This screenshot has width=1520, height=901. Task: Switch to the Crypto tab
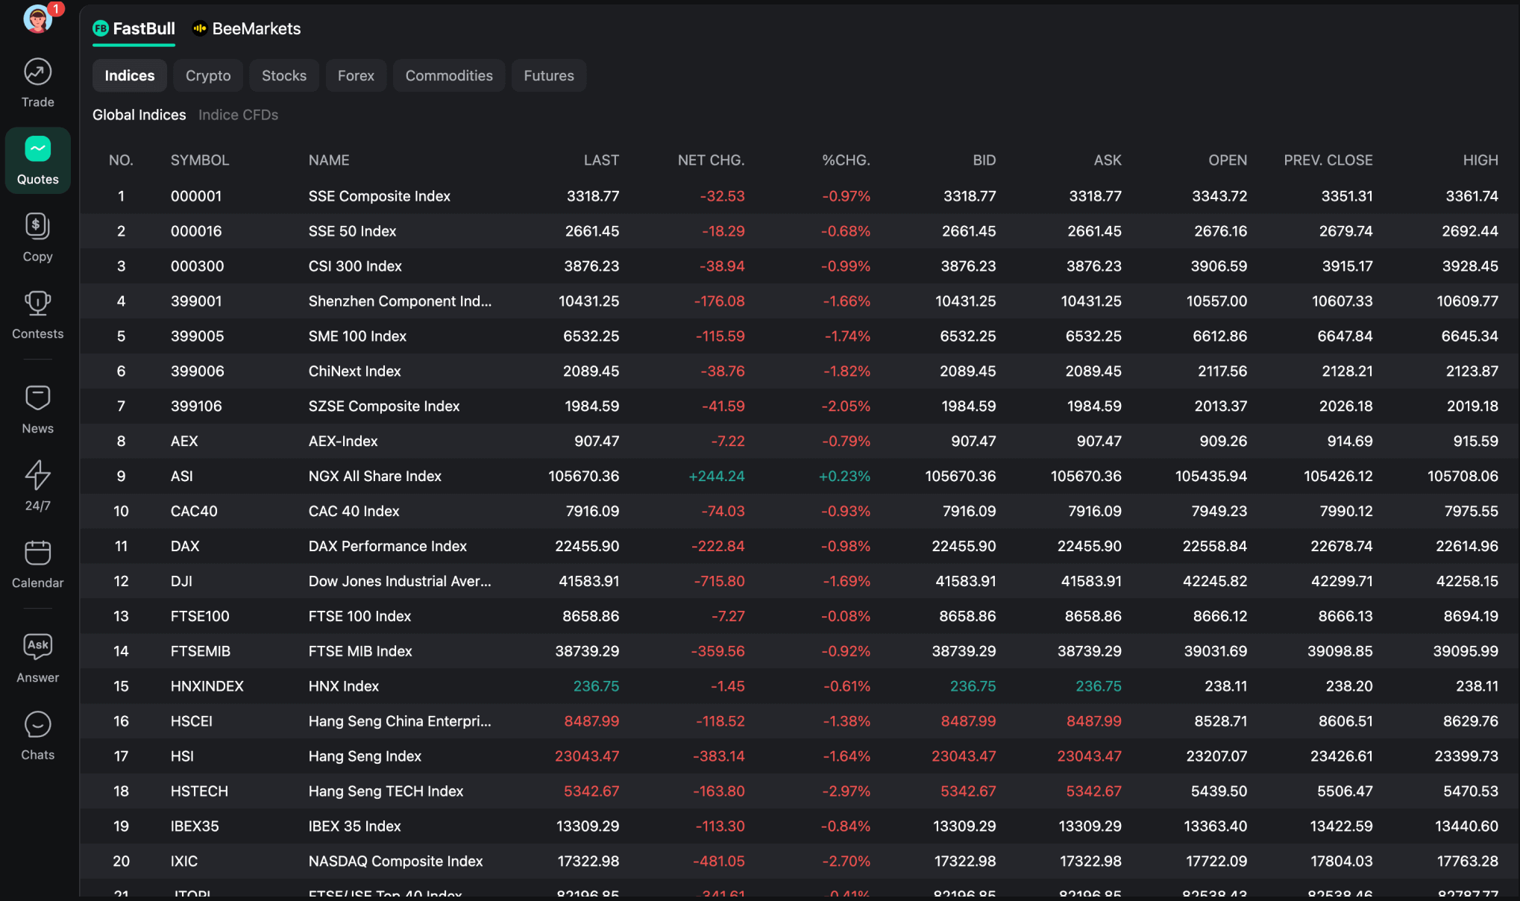208,75
